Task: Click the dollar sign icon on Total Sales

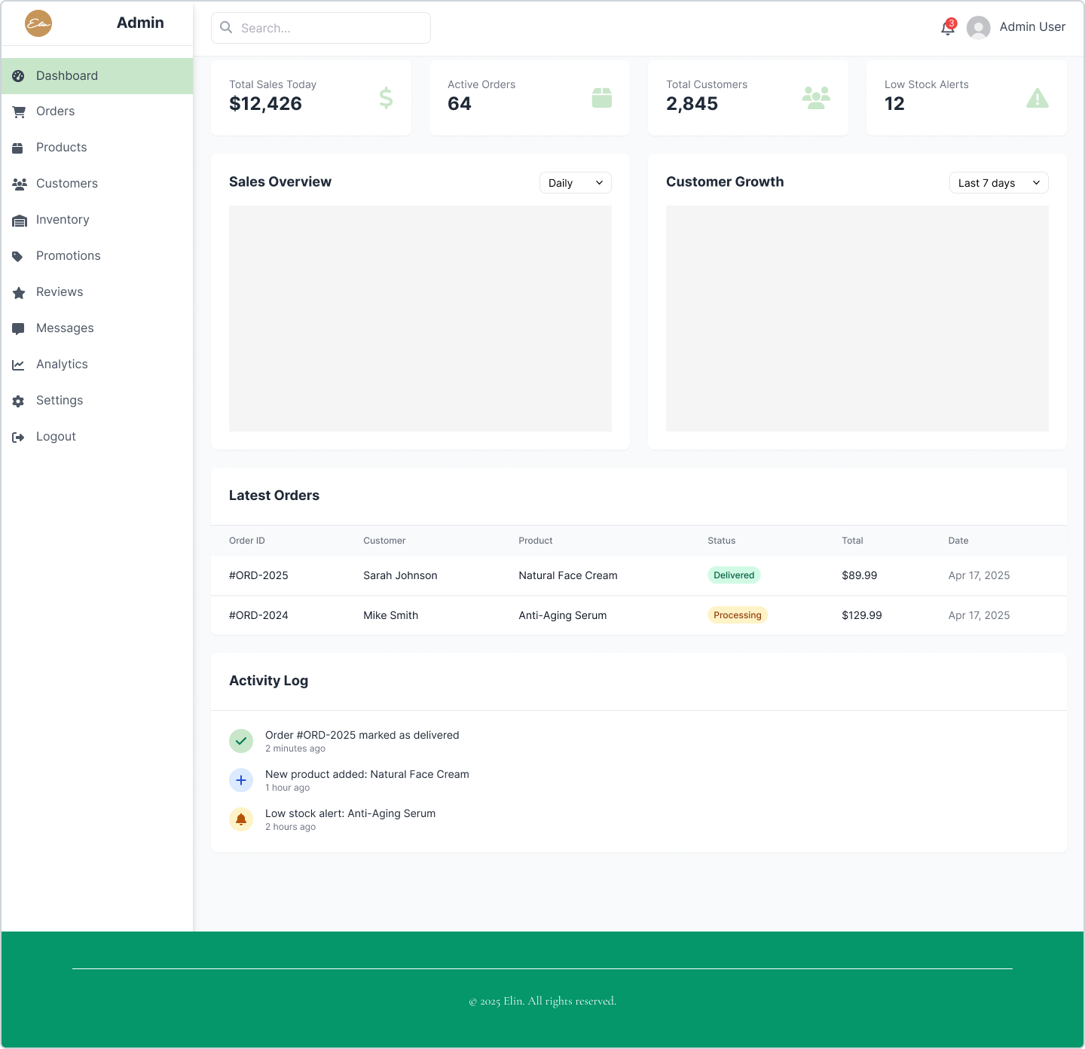Action: 386,98
